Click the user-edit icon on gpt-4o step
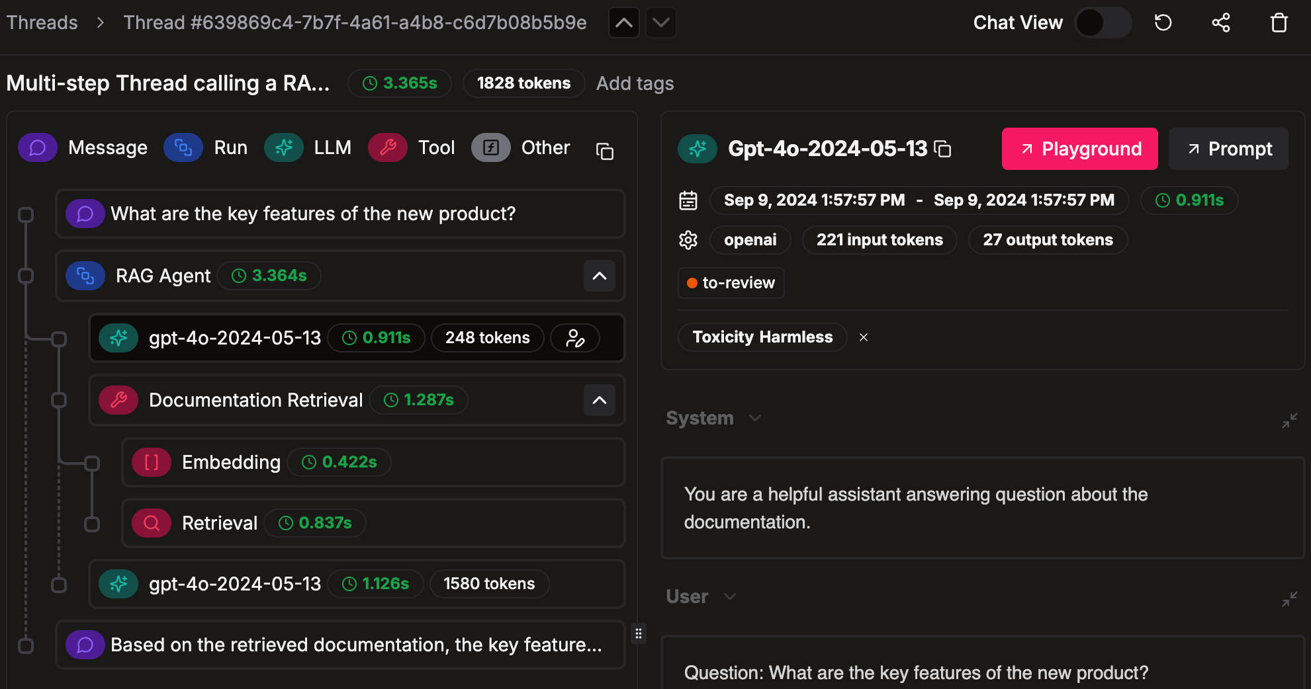The height and width of the screenshot is (689, 1311). tap(575, 339)
